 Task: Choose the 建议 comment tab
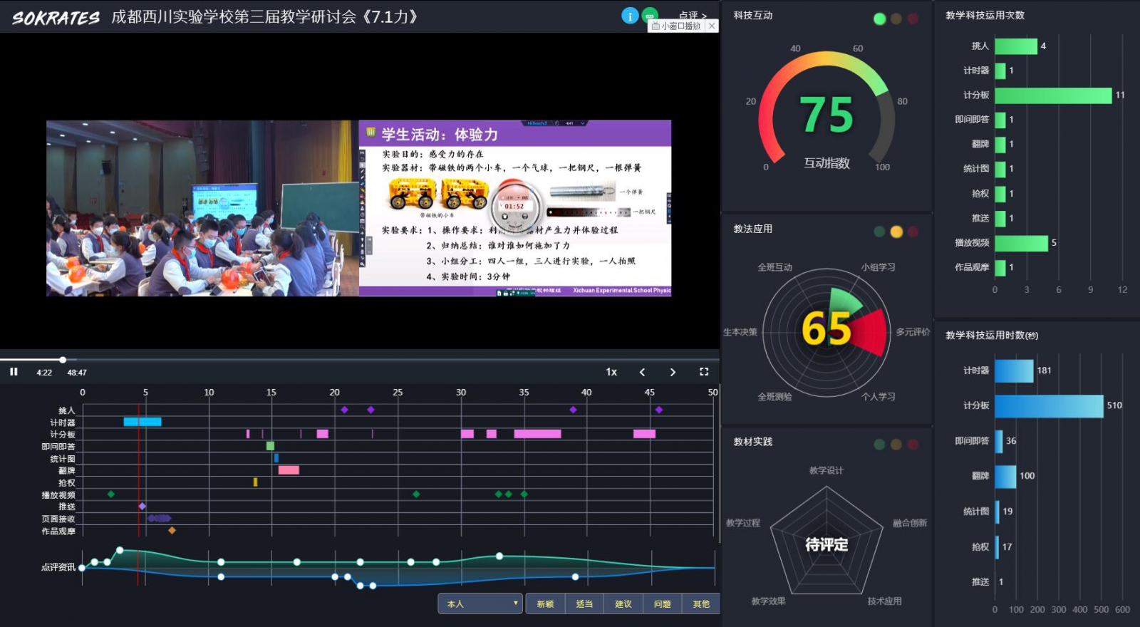pos(623,603)
